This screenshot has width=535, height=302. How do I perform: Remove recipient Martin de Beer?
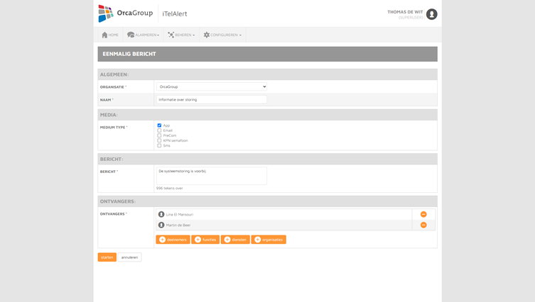[423, 225]
